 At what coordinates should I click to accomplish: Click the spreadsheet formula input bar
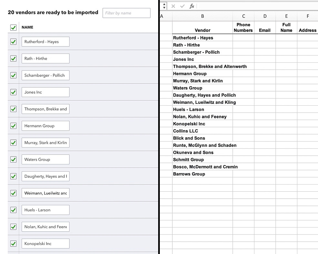[258, 6]
